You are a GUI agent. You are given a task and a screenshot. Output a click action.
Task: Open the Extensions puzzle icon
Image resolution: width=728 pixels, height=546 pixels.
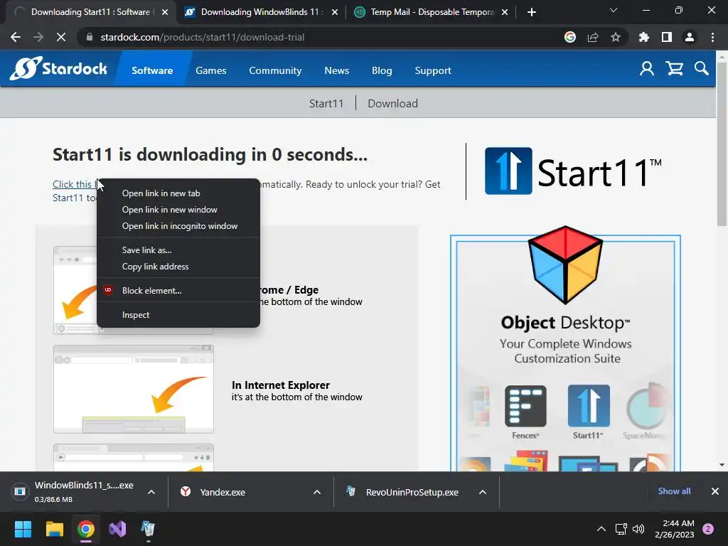click(644, 37)
